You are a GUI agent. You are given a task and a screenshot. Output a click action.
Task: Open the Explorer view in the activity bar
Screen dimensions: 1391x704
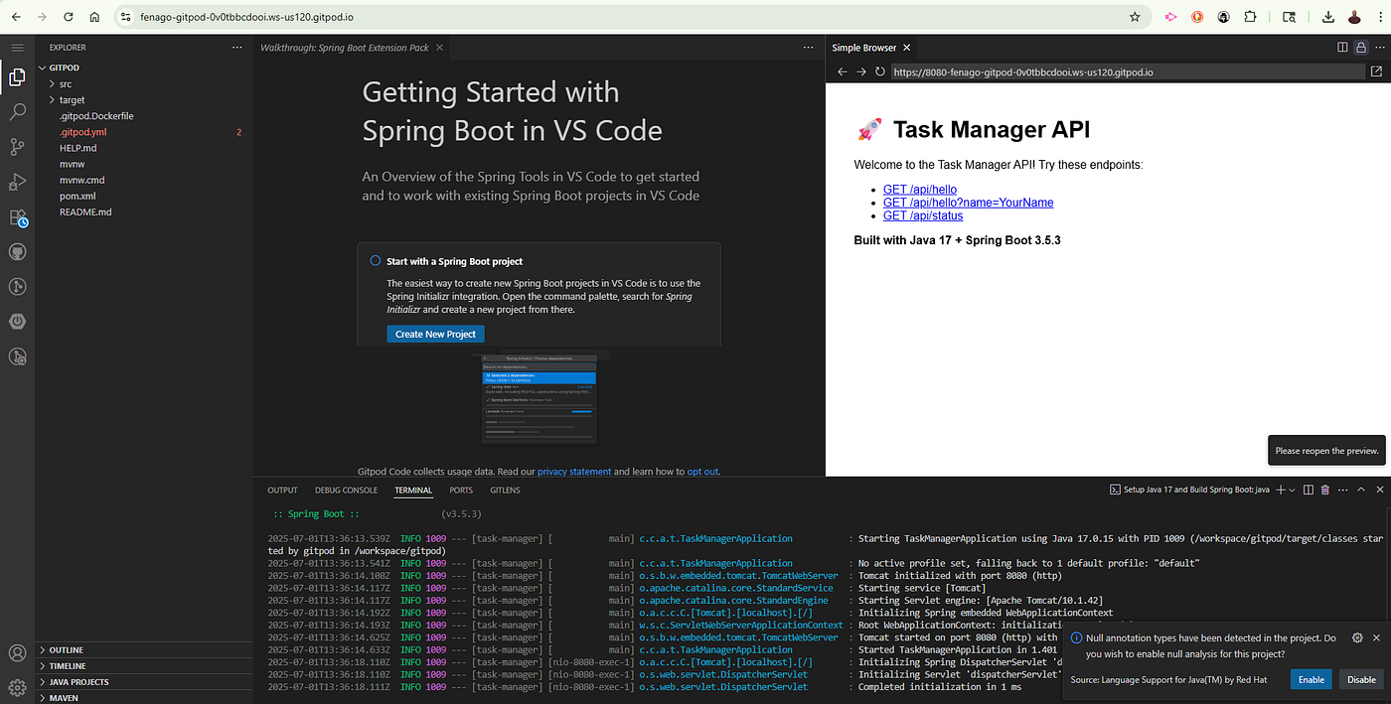[17, 76]
